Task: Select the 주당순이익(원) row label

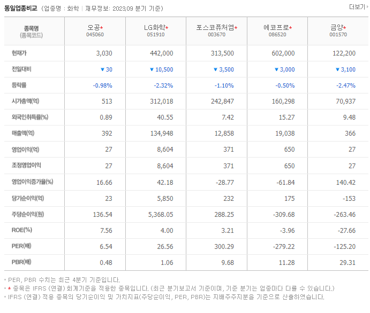Action: point(28,214)
